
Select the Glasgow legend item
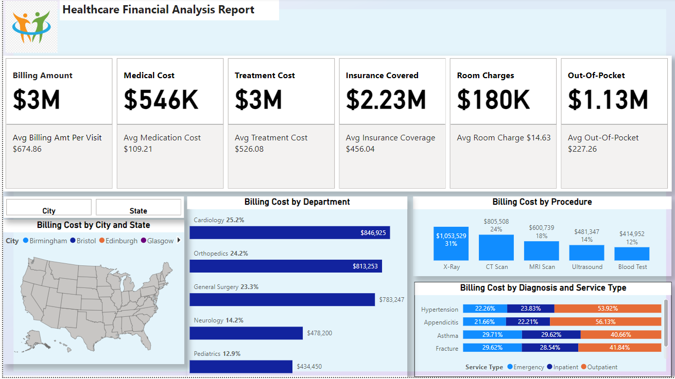tap(160, 241)
